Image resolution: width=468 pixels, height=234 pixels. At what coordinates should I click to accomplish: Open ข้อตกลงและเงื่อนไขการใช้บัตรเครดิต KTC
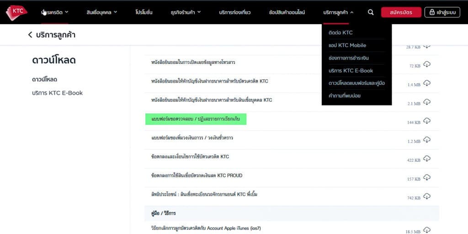[190, 156]
